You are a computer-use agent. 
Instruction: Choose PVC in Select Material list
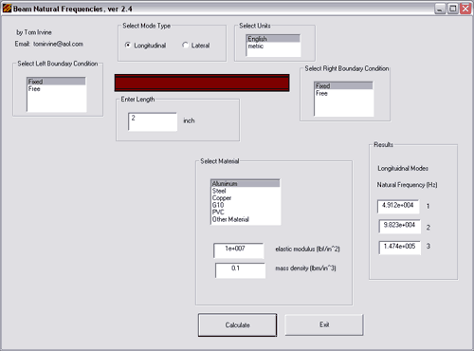[x=246, y=212]
